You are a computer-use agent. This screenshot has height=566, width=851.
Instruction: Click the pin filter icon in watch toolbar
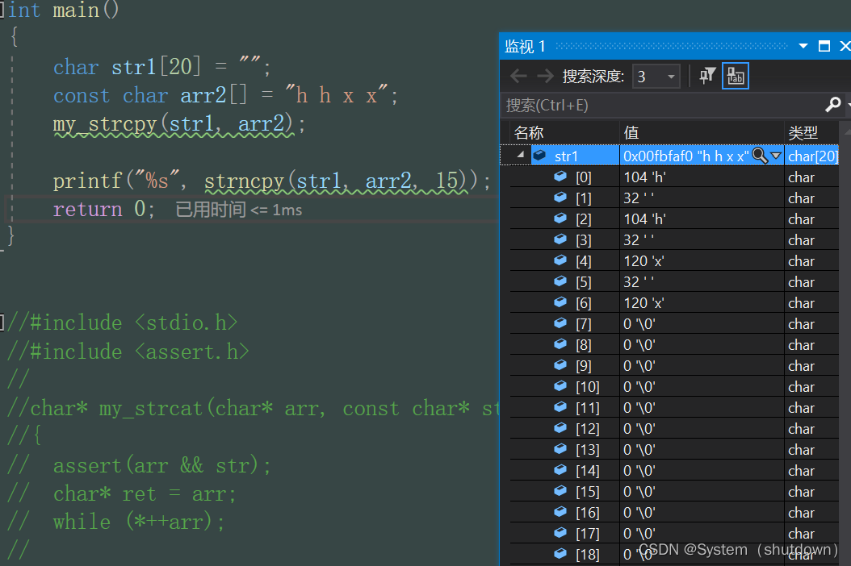point(707,77)
